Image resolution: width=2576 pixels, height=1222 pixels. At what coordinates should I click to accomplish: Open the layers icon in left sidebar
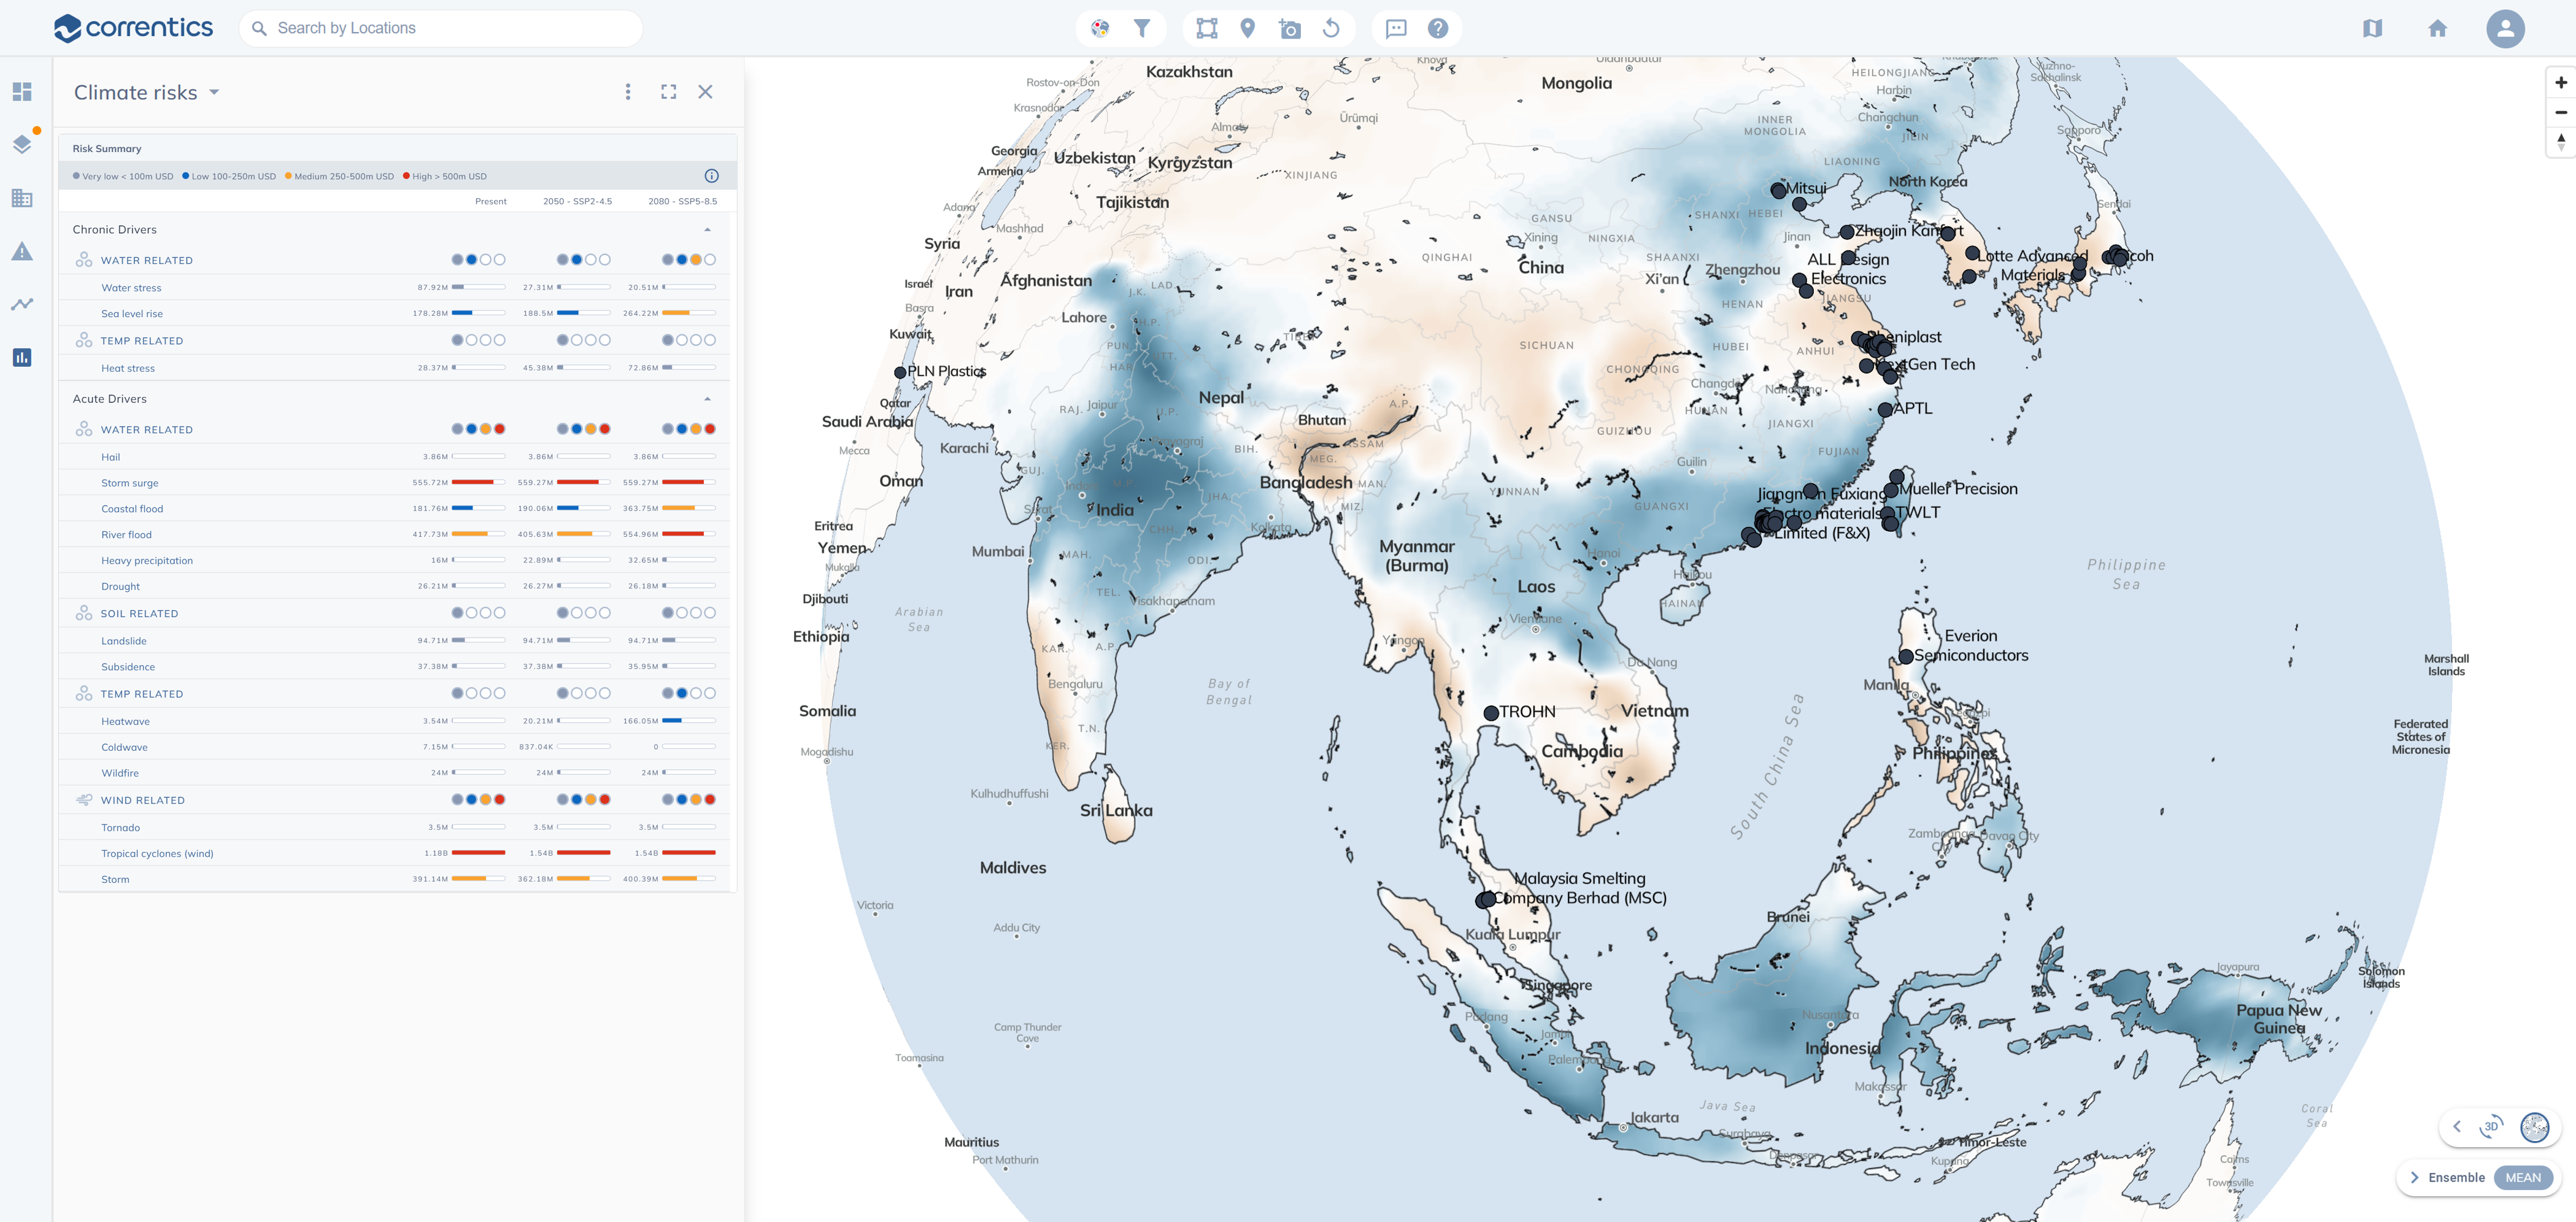22,144
